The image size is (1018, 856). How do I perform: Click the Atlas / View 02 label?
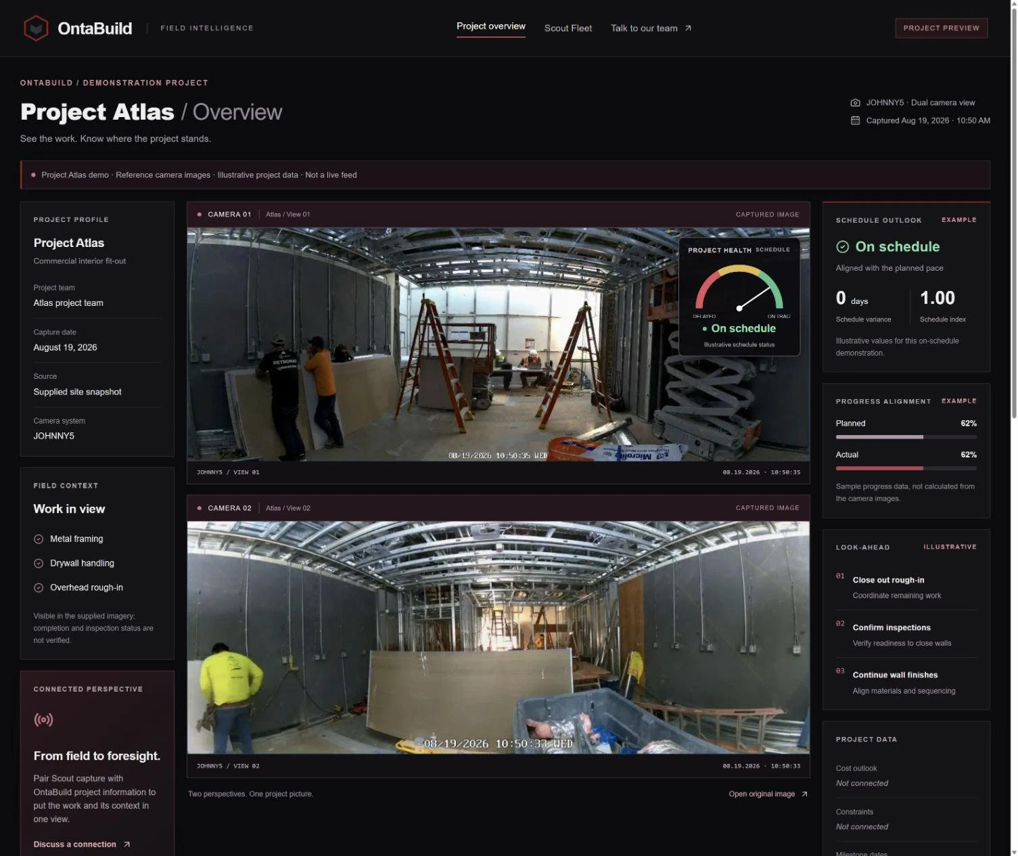pos(288,508)
